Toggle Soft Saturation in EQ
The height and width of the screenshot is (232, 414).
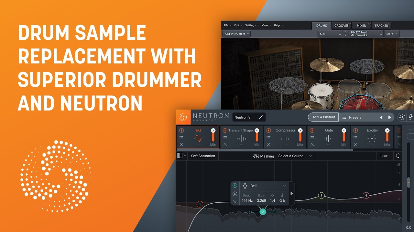[203, 156]
